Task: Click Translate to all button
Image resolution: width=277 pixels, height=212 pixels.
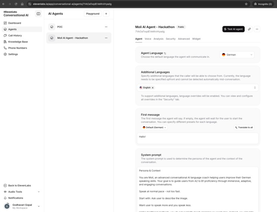Action: (244, 128)
